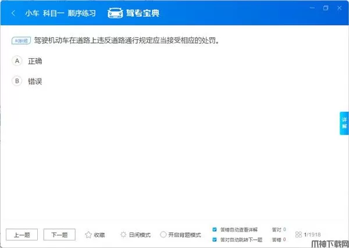Viewport: 349px width, 248px height.
Task: Click the 驾考宝典 car logo
Action: coord(115,13)
